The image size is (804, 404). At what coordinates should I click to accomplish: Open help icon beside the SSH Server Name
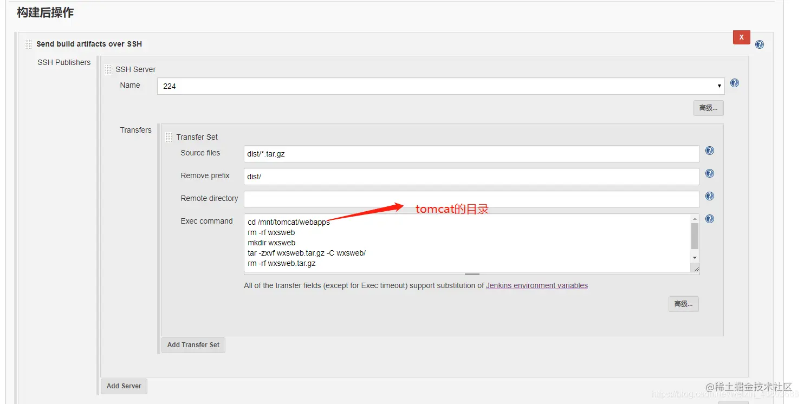pos(735,83)
